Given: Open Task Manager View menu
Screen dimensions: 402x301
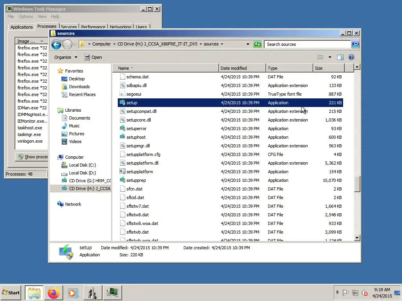Looking at the screenshot, I should [42, 16].
